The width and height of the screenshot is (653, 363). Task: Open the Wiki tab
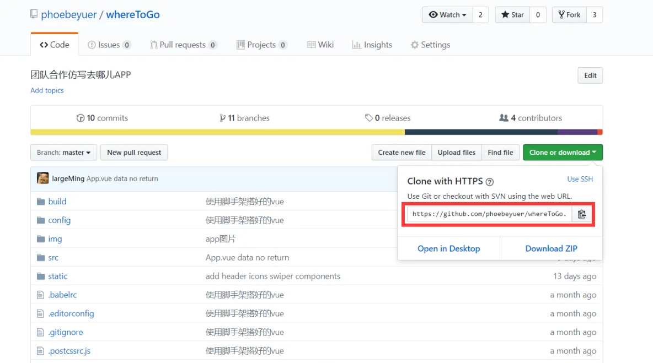point(320,45)
